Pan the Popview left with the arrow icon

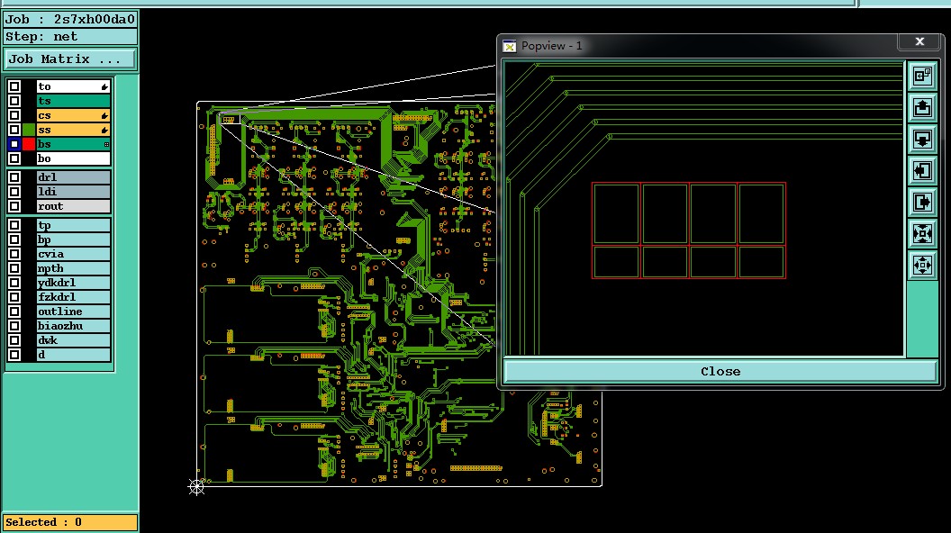(x=922, y=170)
